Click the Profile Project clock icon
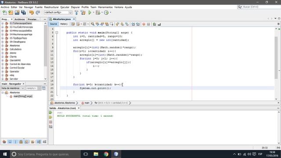 [x=106, y=13]
